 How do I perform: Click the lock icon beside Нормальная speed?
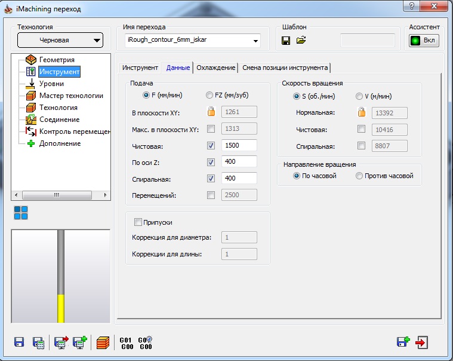point(362,112)
